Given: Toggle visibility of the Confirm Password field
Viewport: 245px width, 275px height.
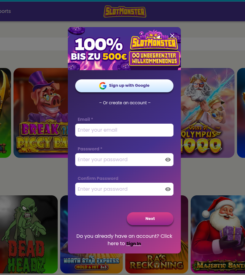Looking at the screenshot, I should point(168,189).
